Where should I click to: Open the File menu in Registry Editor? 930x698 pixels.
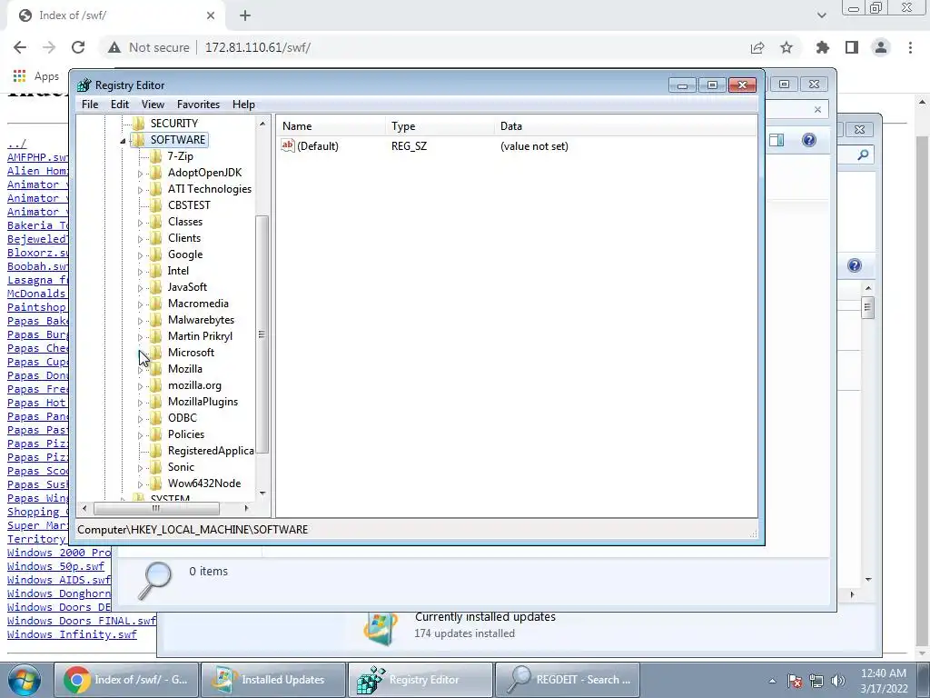click(x=90, y=105)
